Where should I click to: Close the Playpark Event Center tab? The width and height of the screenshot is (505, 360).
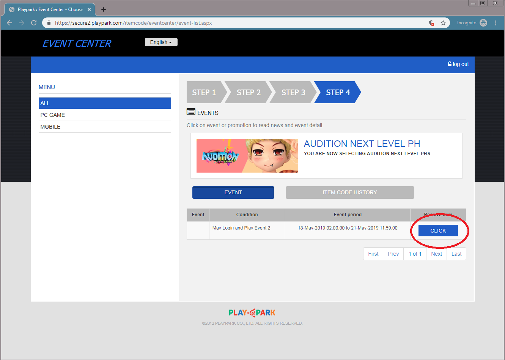[x=89, y=9]
